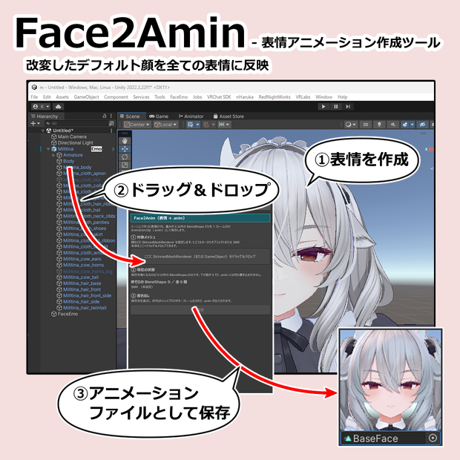Screen dimensions: 460x460
Task: Click the SkinnedMeshRenderer drop field
Action: point(200,257)
